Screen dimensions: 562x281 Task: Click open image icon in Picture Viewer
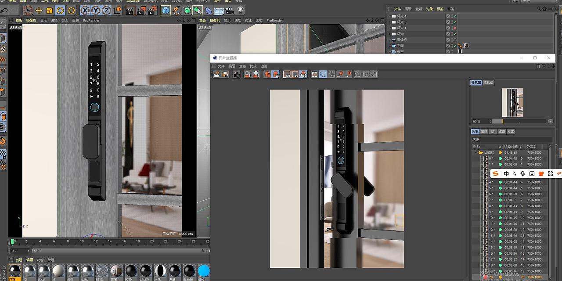click(x=217, y=75)
